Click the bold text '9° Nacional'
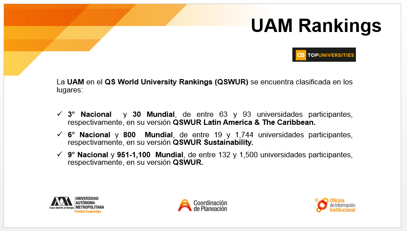Screen dimensions: 407x231 tap(88, 155)
